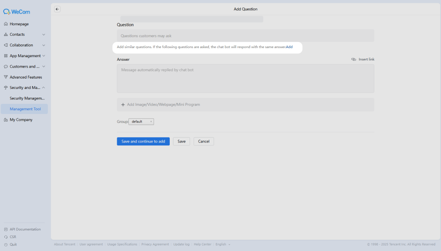This screenshot has height=251, width=441.
Task: Click the API Documentation icon
Action: click(6, 229)
